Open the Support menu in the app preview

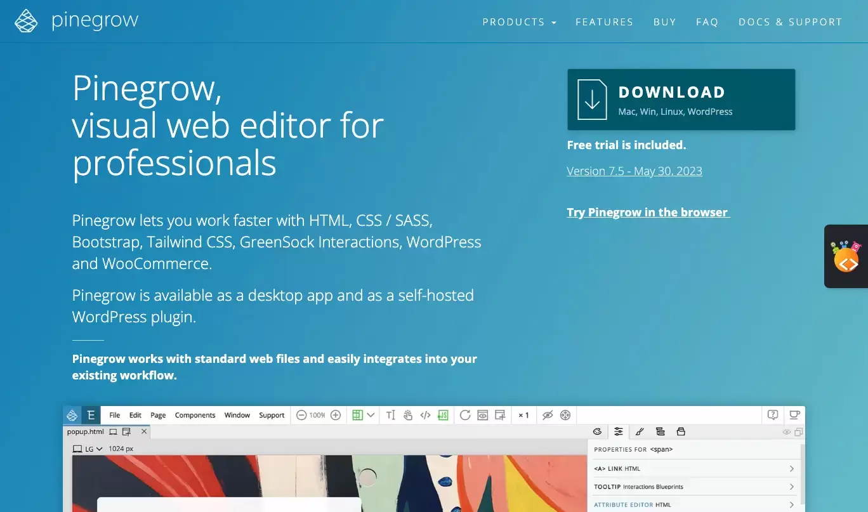[272, 415]
